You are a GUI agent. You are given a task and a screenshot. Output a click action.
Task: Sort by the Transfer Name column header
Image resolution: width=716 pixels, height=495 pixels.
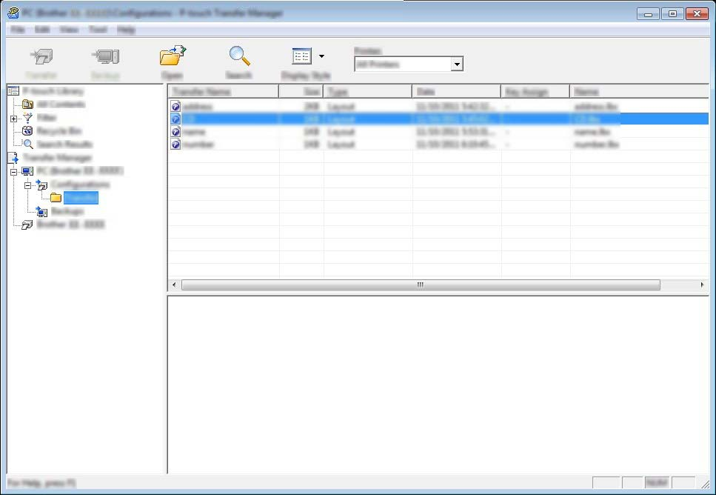point(224,91)
